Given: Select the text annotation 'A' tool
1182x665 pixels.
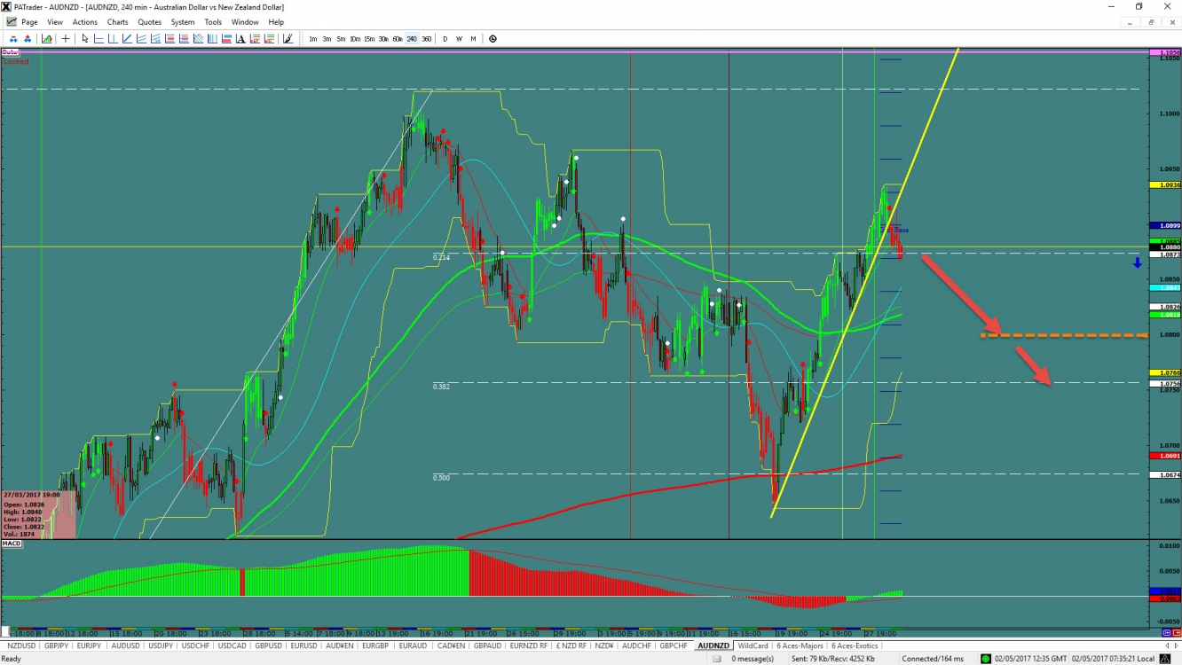Looking at the screenshot, I should [x=240, y=38].
